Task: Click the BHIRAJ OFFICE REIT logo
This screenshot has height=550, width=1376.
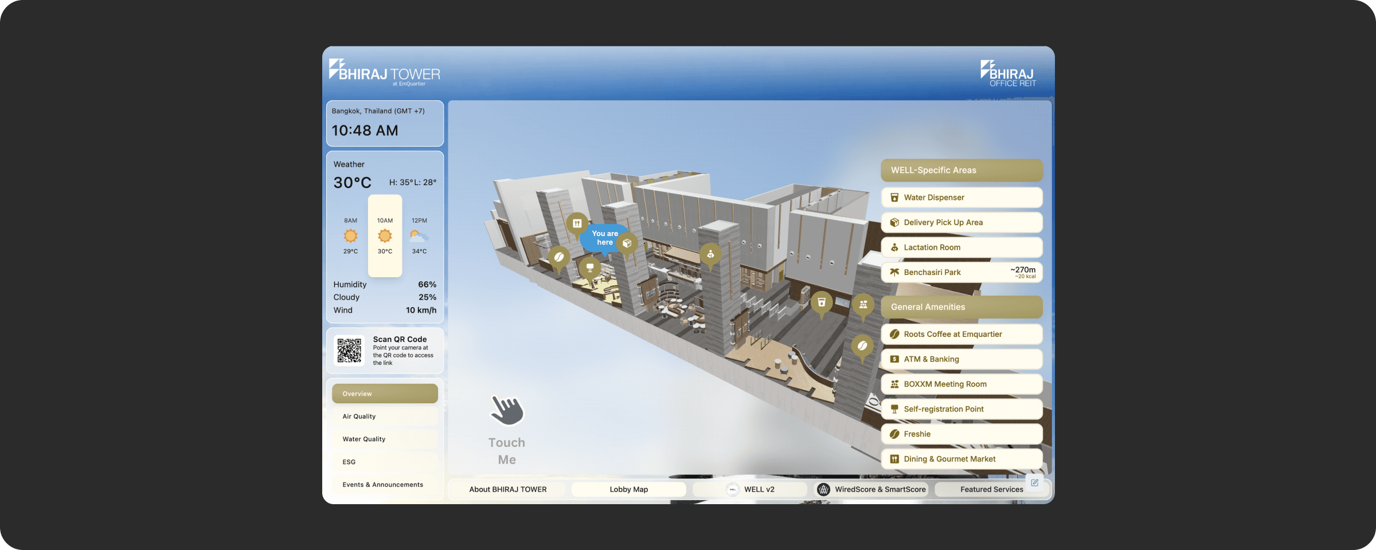Action: 1008,74
